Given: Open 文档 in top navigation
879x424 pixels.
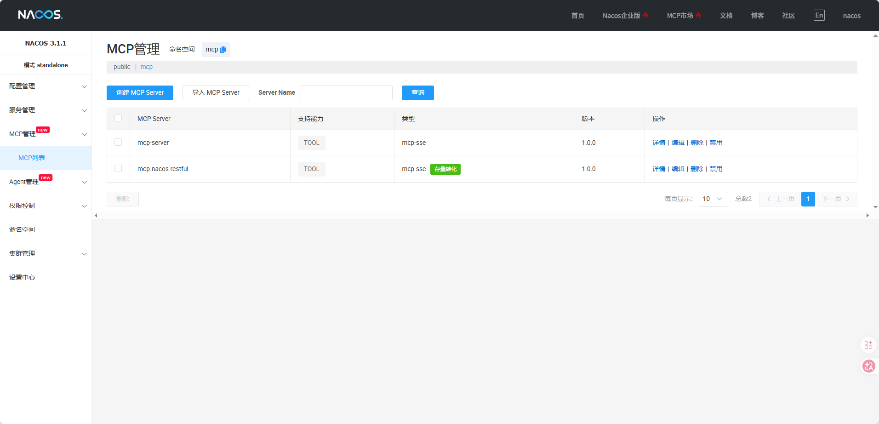Looking at the screenshot, I should tap(726, 16).
